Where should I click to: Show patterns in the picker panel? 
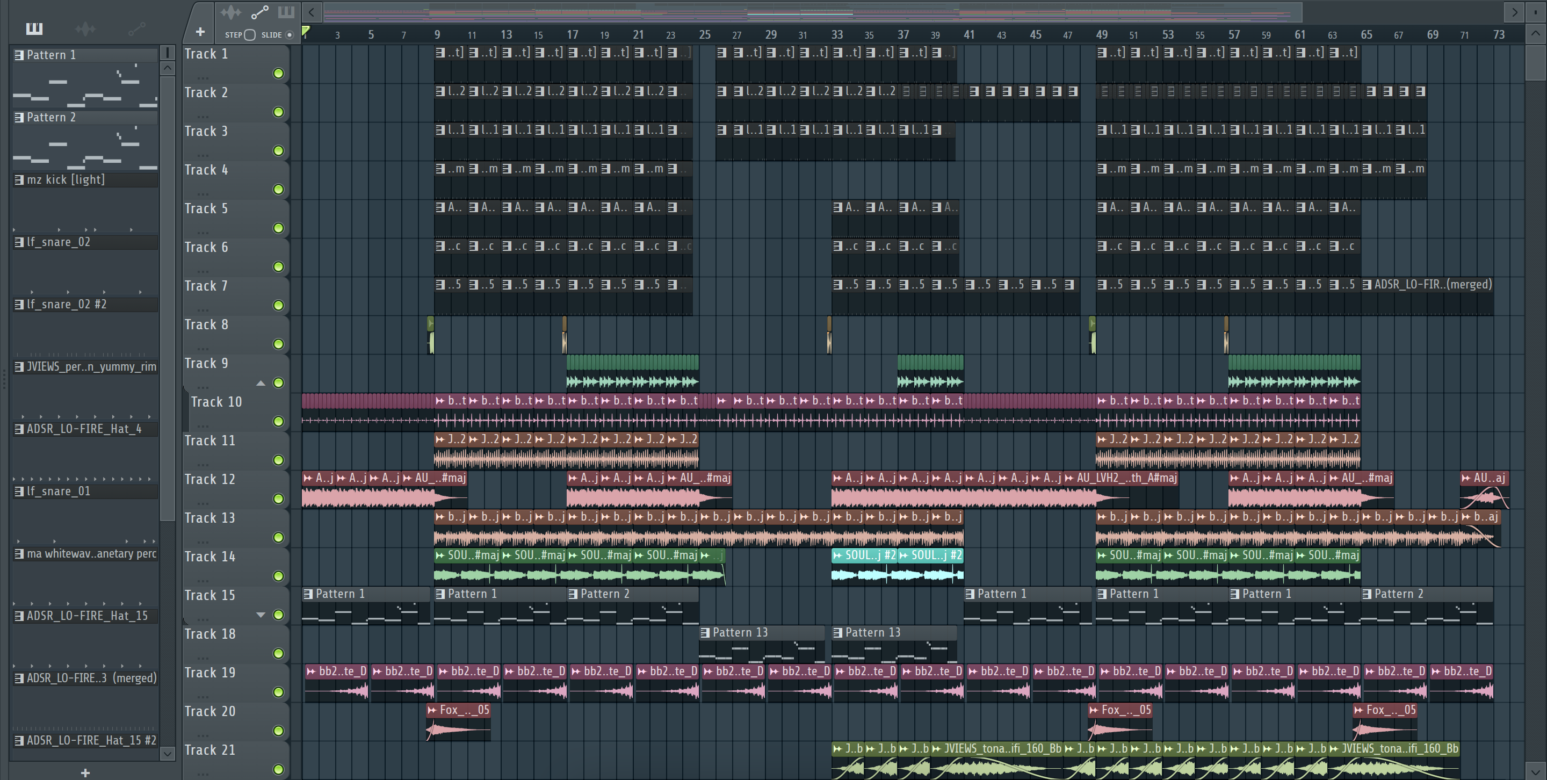point(34,28)
